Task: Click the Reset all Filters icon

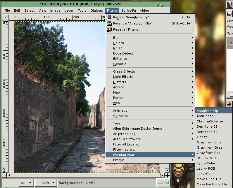Action: click(109, 29)
